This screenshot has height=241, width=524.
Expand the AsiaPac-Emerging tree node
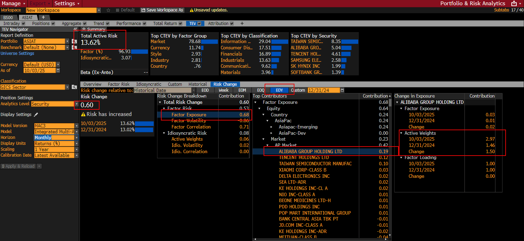click(x=271, y=127)
